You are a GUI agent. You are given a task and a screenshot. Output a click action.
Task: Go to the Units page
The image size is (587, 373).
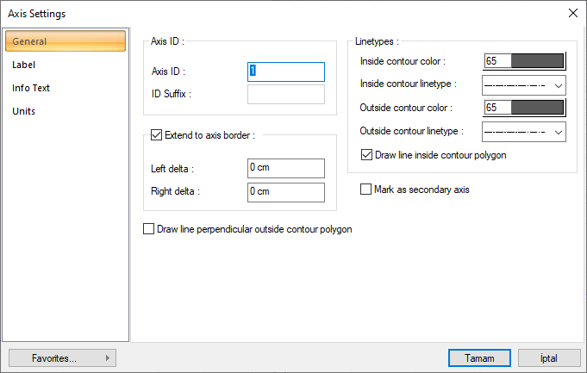click(24, 111)
